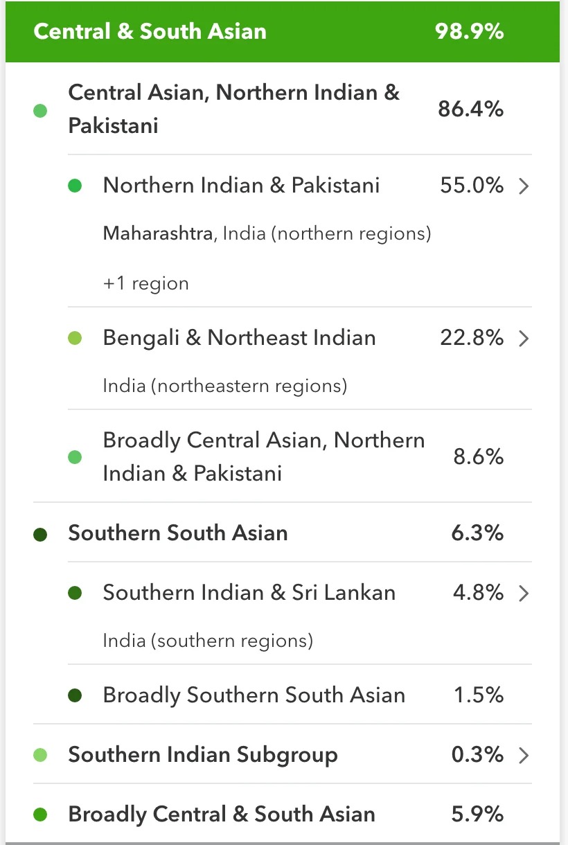Click dot beside Broadly Southern South Asian
The width and height of the screenshot is (568, 845).
coord(76,695)
